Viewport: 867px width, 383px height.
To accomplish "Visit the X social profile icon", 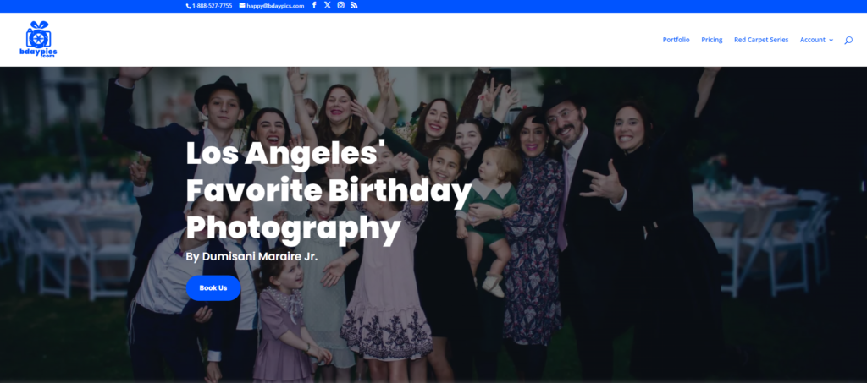I will coord(328,5).
